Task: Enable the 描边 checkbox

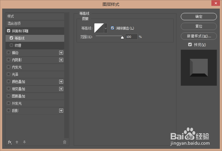Action: (x=9, y=52)
